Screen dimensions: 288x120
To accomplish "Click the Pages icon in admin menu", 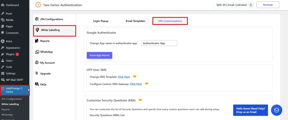I will pyautogui.click(x=3, y=26).
